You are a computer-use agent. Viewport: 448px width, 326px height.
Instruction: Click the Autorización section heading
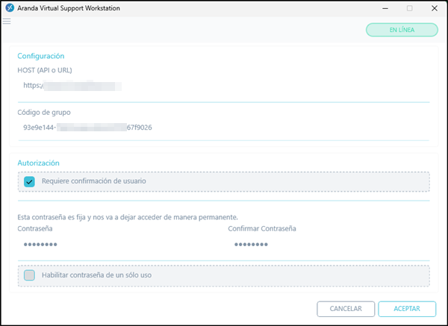(x=39, y=163)
